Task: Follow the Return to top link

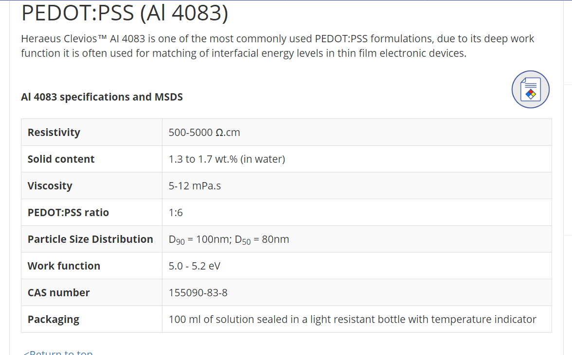Action: coord(57,352)
